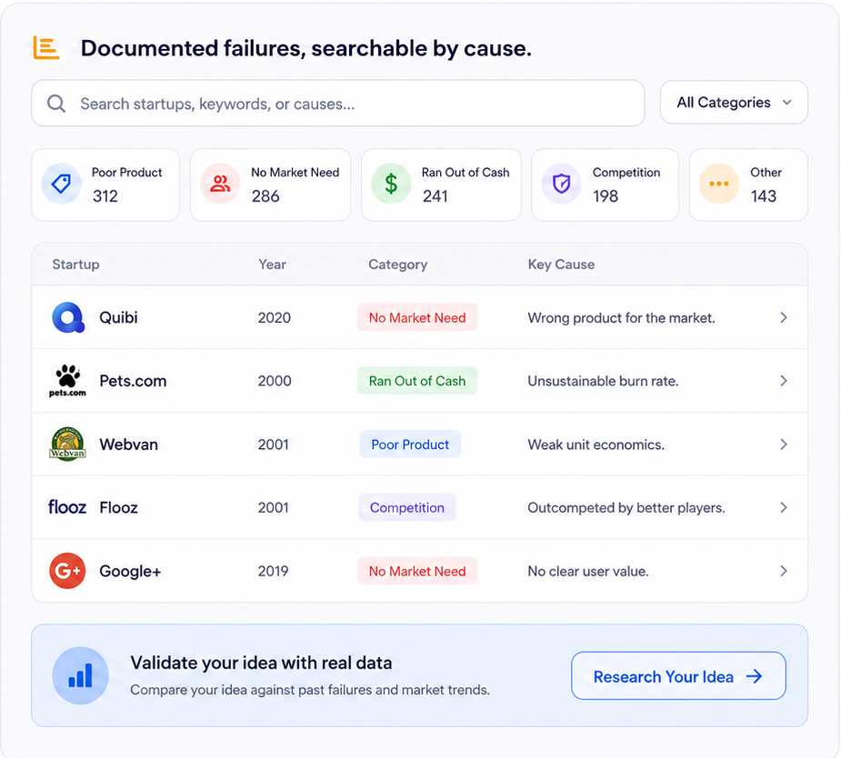Expand the Quibi row chevron
841x758 pixels.
[784, 317]
